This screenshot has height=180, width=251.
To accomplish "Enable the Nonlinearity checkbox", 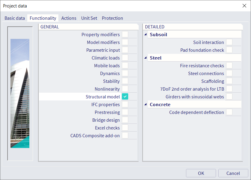I will [125, 89].
